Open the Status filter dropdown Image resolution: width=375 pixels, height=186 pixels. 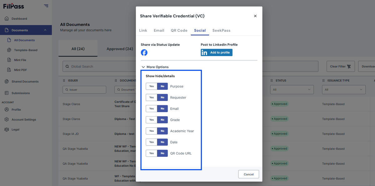(x=292, y=90)
